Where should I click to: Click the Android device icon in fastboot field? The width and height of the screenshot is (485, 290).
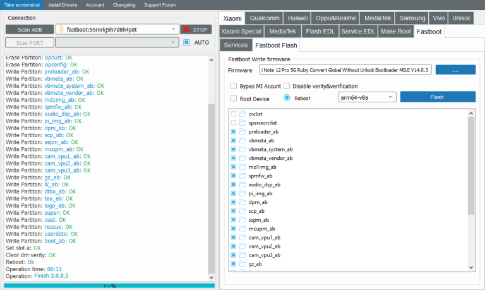pyautogui.click(x=61, y=30)
